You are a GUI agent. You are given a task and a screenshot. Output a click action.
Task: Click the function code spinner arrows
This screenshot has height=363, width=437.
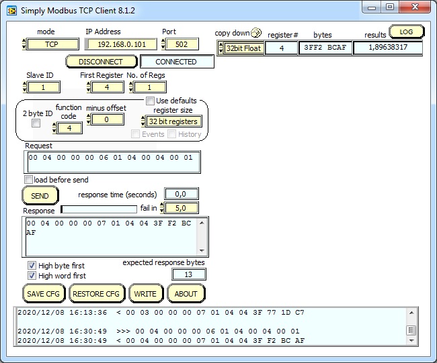click(54, 128)
